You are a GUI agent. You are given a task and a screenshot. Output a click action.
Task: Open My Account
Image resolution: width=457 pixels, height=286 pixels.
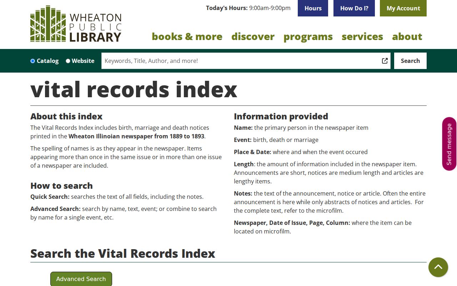pyautogui.click(x=403, y=8)
